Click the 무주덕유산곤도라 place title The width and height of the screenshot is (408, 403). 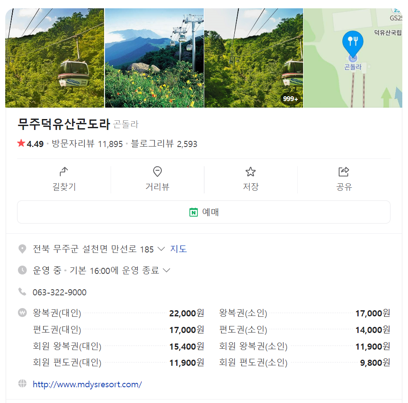pyautogui.click(x=64, y=124)
